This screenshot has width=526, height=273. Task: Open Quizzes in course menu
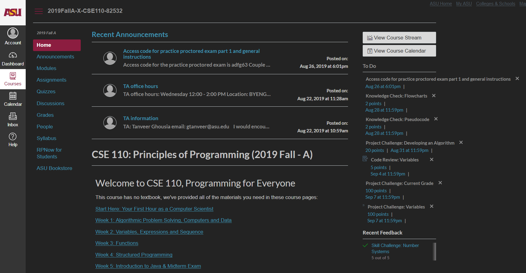click(46, 92)
